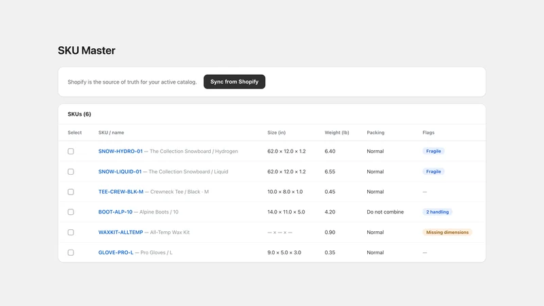Click the Weight (lb) column header
The height and width of the screenshot is (306, 544).
click(337, 133)
